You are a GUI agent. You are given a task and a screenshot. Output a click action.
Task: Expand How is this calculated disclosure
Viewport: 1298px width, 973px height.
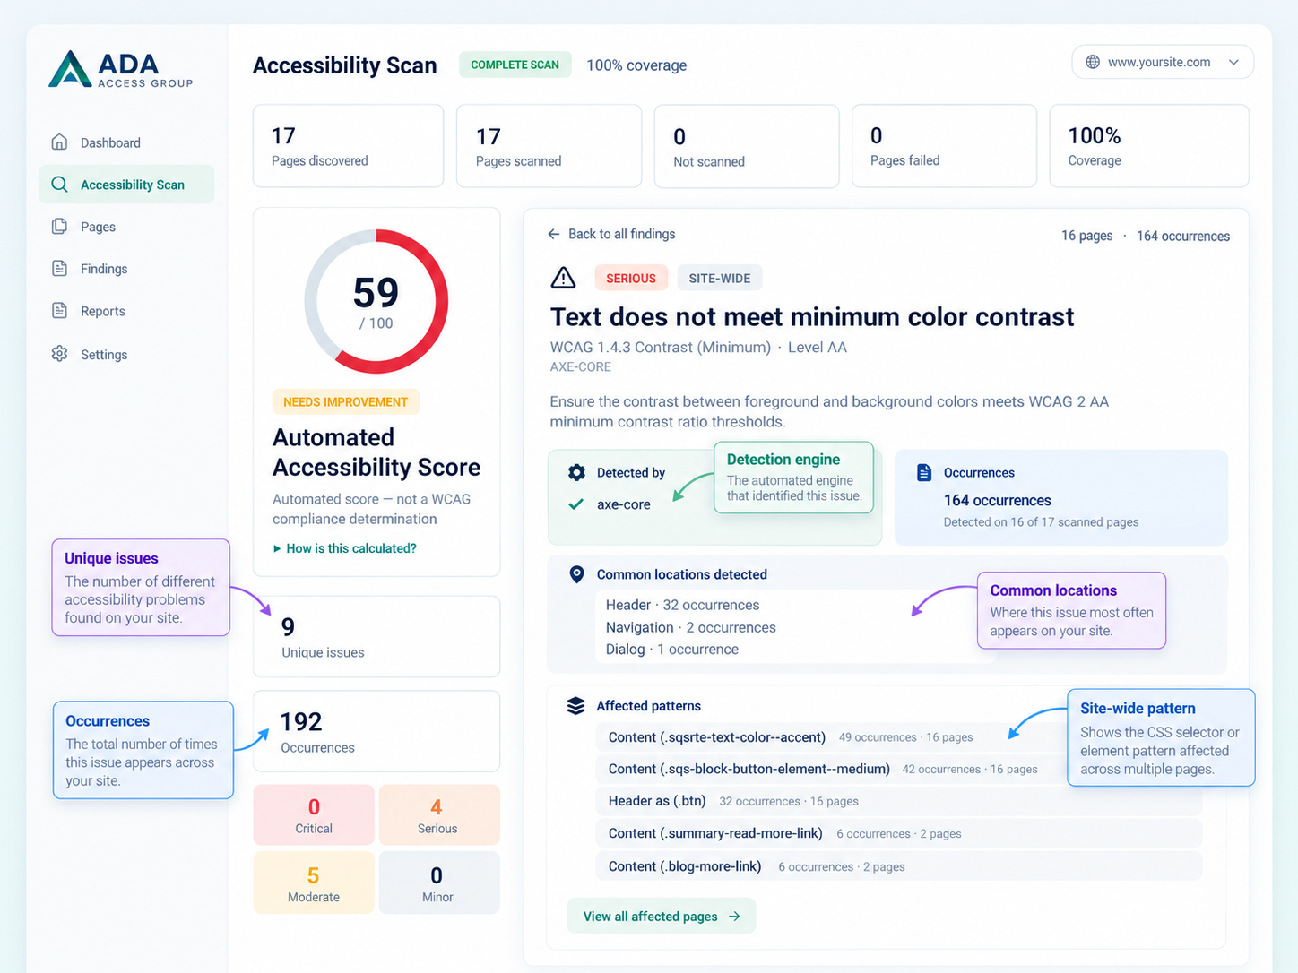[x=345, y=548]
